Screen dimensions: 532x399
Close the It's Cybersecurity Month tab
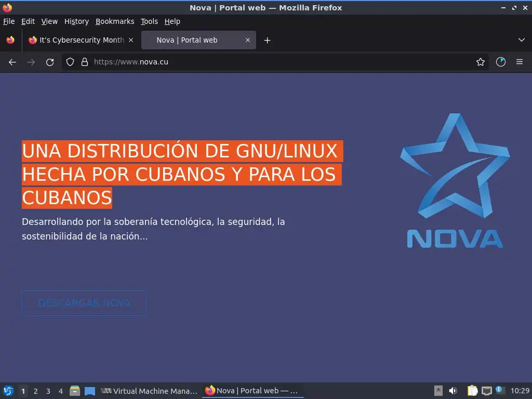pyautogui.click(x=131, y=40)
